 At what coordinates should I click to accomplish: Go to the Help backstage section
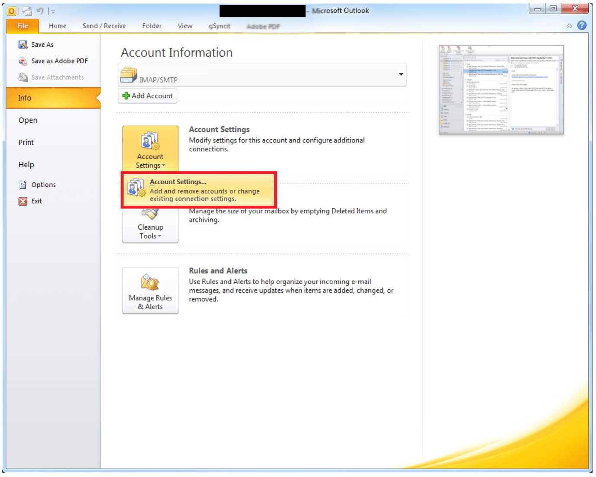coord(26,165)
